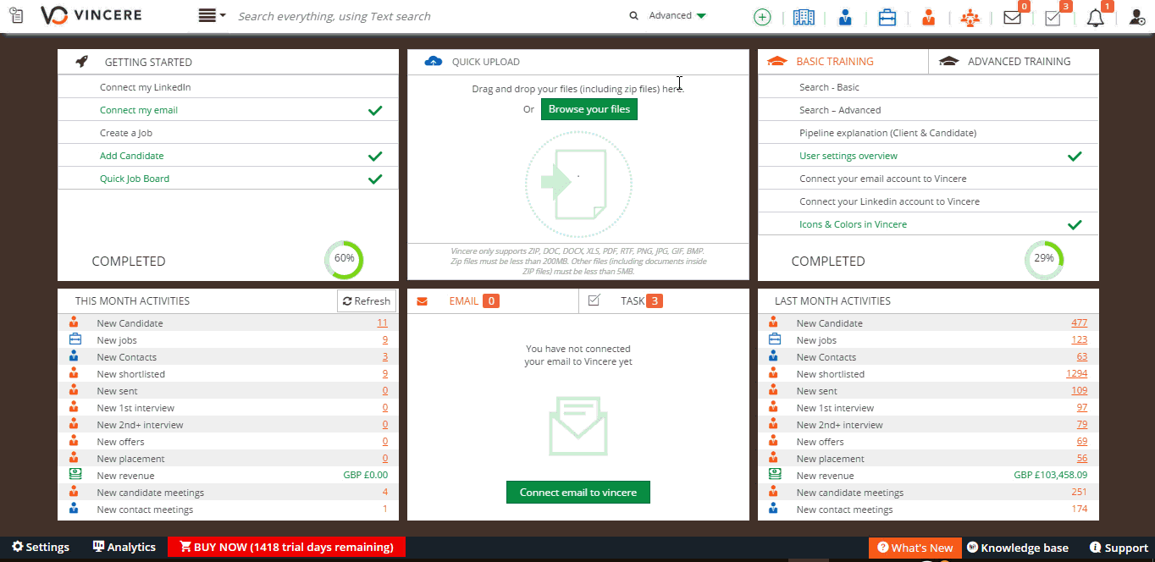1155x562 pixels.
Task: Open this month New jobs count
Action: tap(385, 340)
